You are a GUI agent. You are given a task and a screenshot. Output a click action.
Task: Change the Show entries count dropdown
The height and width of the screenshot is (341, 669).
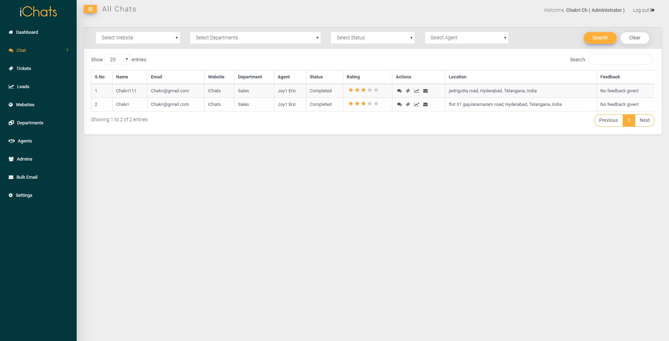click(x=117, y=60)
